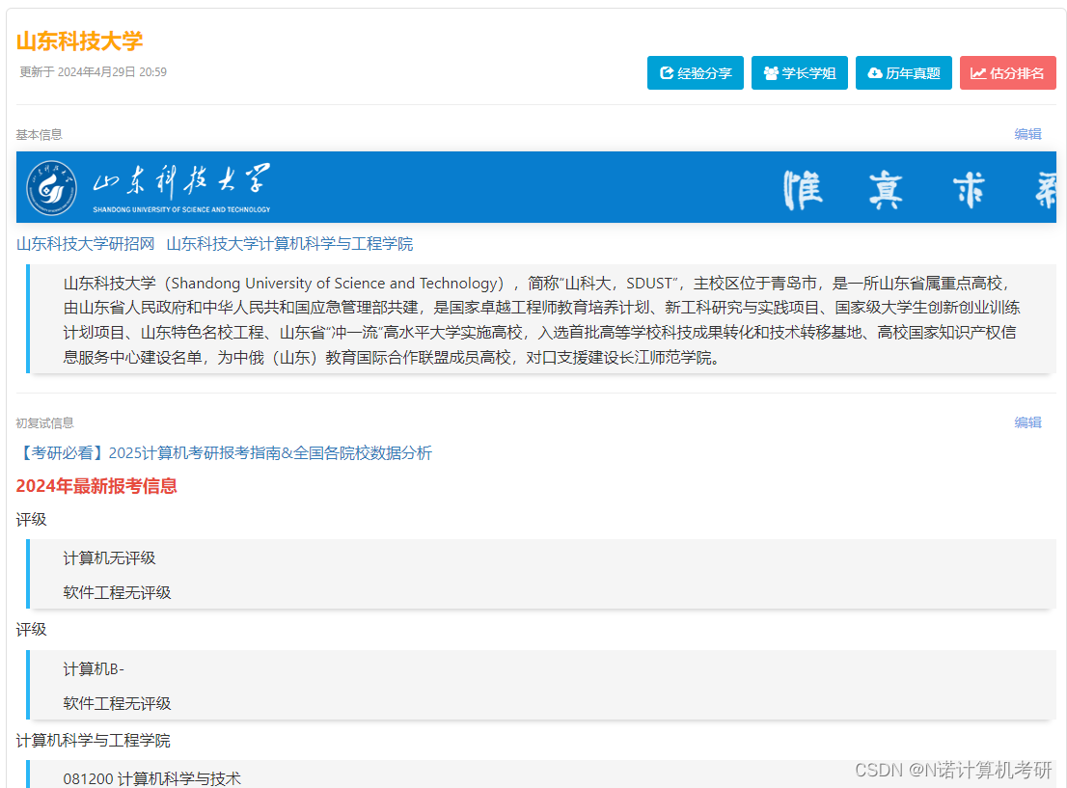The width and height of the screenshot is (1067, 788).
Task: Click the cloud download icon in 历年真题
Action: pyautogui.click(x=875, y=72)
